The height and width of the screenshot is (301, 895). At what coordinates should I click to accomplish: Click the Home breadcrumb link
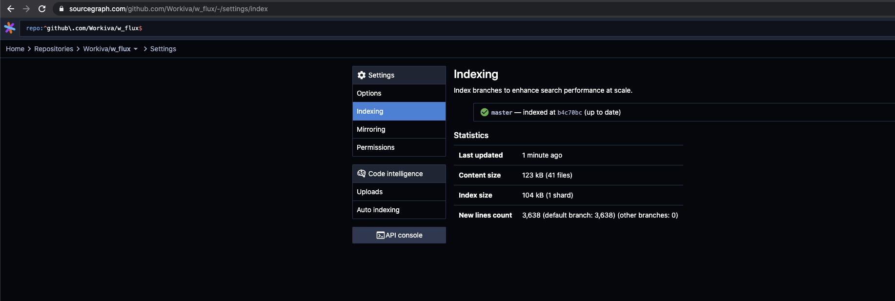(x=15, y=49)
